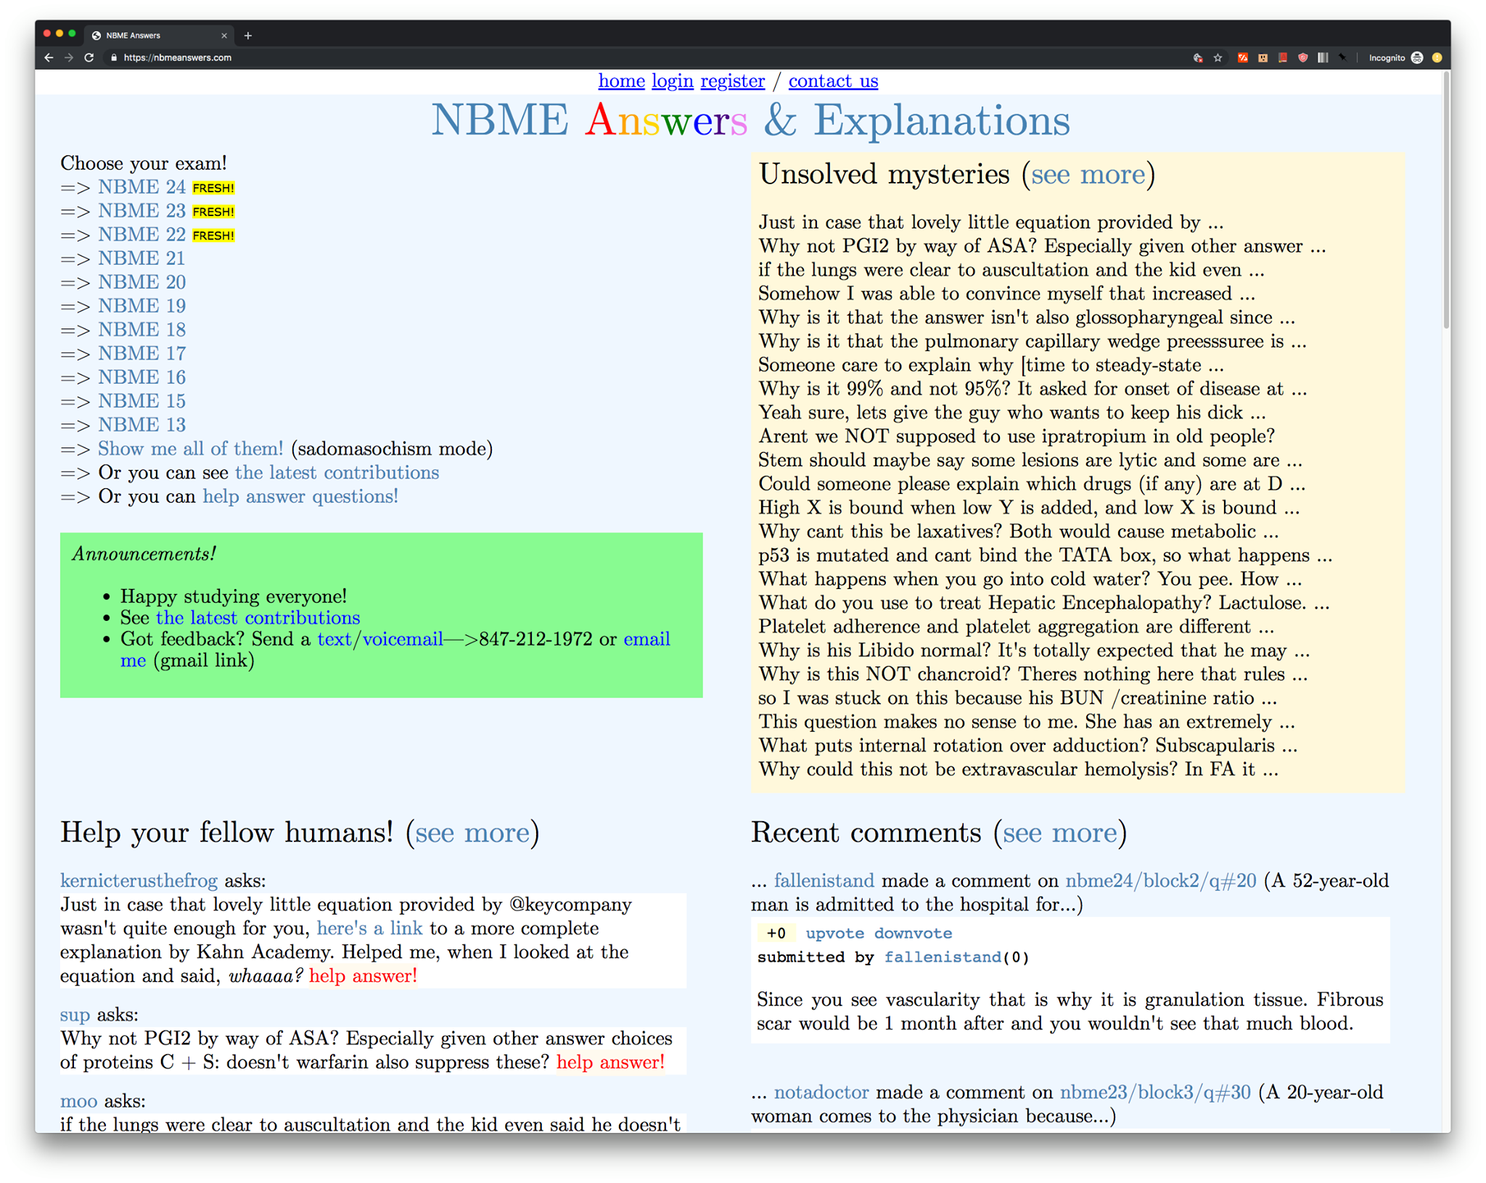The image size is (1486, 1183).
Task: Click the blocked cookies icon in the address bar
Action: tap(1198, 58)
